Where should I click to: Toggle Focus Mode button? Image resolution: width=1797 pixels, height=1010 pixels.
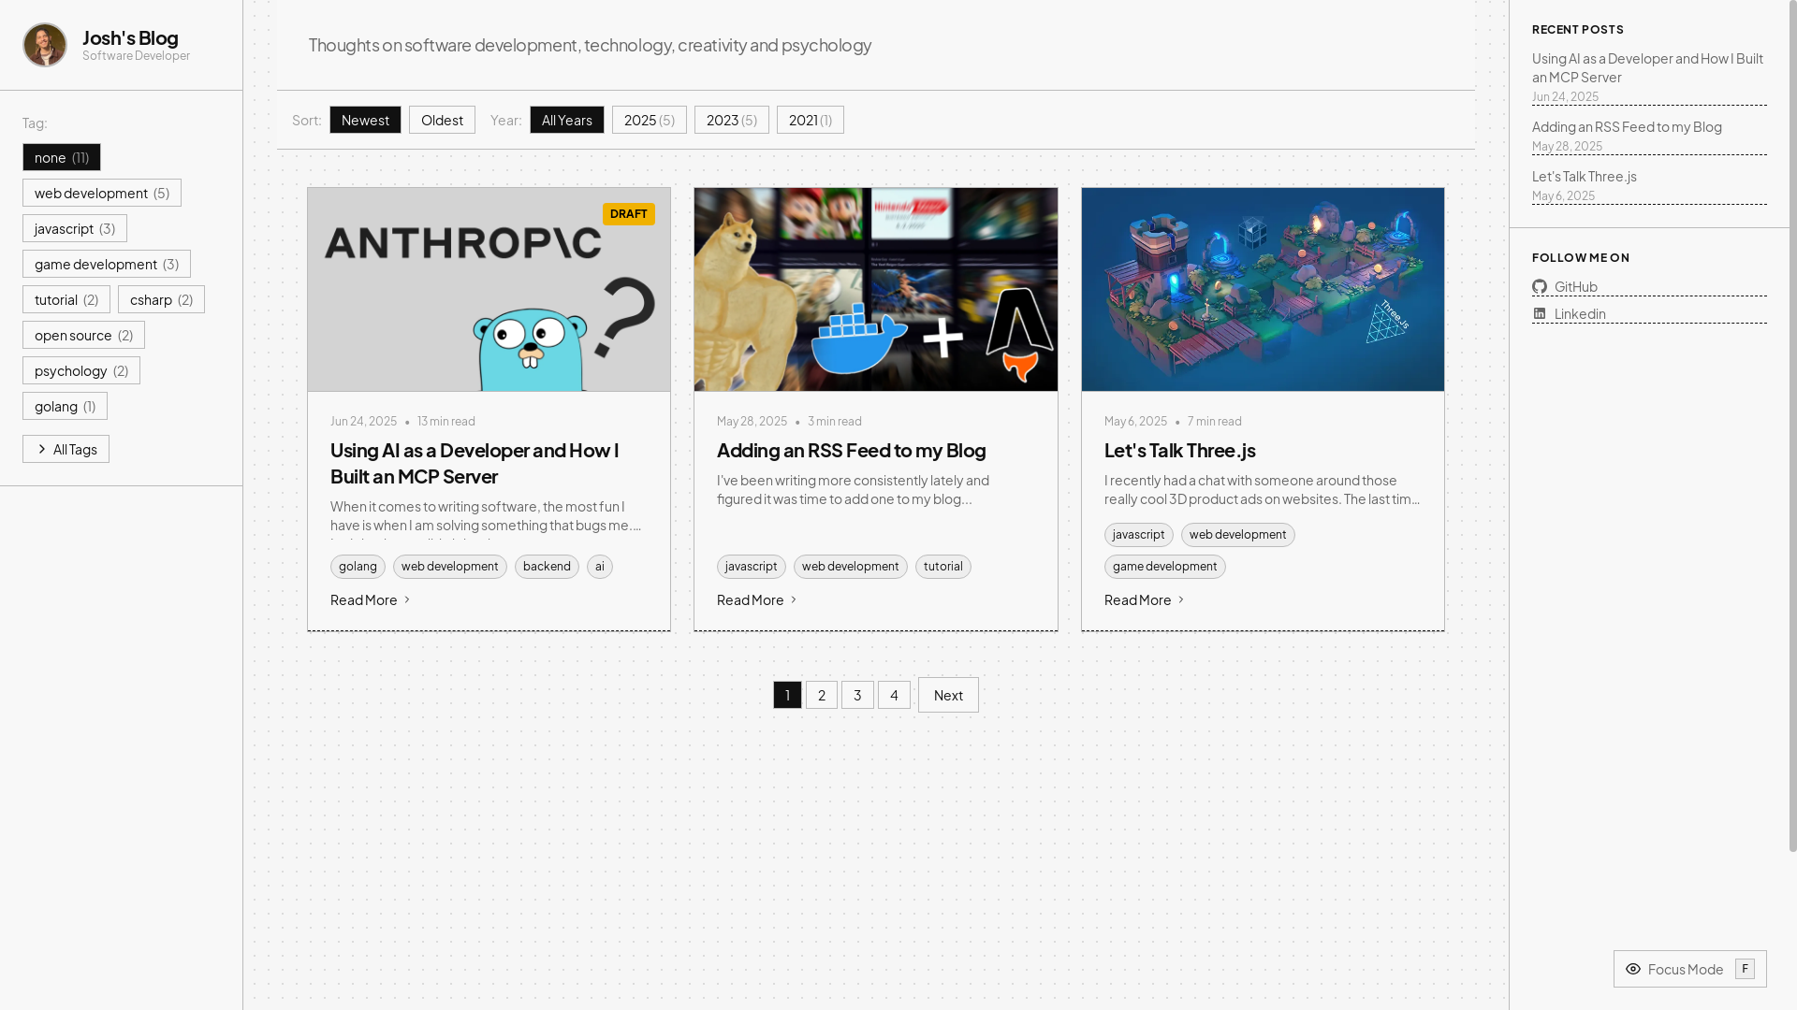click(x=1690, y=969)
